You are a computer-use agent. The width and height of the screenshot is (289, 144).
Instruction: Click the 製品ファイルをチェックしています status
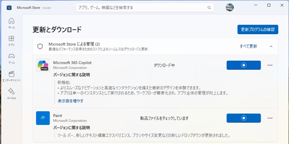coord(164,118)
